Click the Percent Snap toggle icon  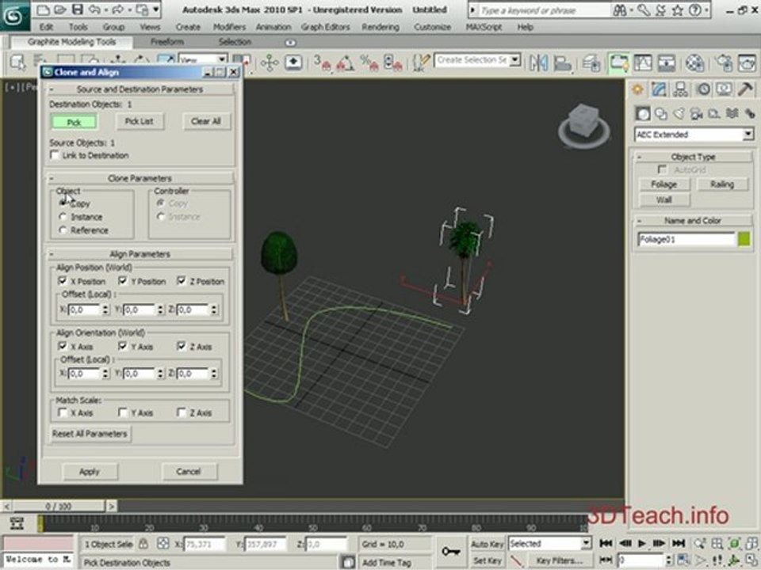point(369,63)
